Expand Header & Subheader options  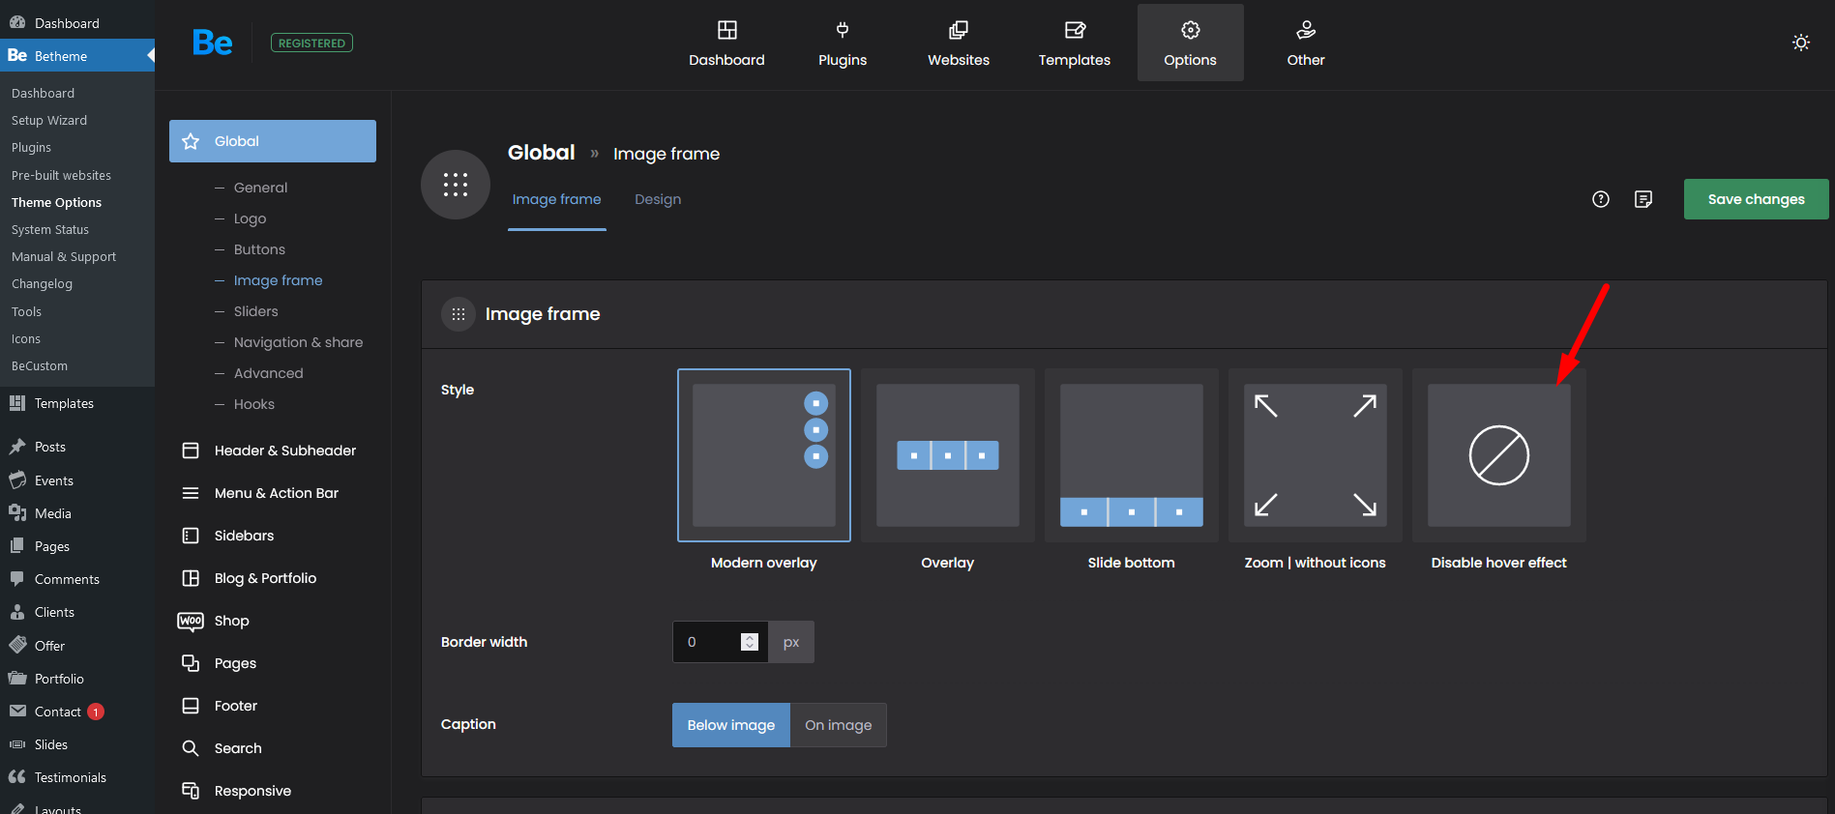pos(273,451)
